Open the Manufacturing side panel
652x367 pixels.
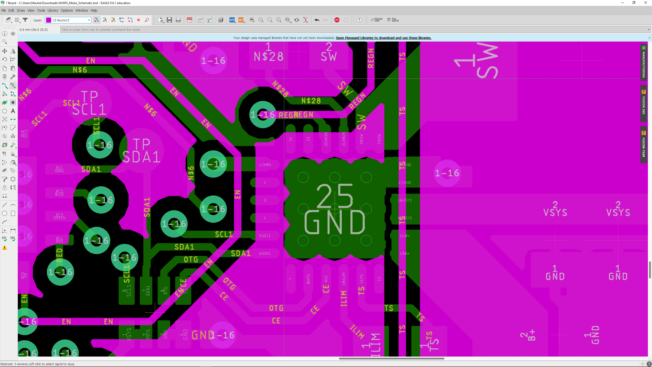coord(644,62)
